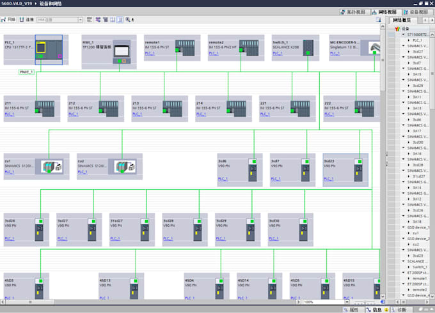Image resolution: width=435 pixels, height=313 pixels.
Task: Click the zoom magnifier toolbar icon
Action: tap(127, 19)
